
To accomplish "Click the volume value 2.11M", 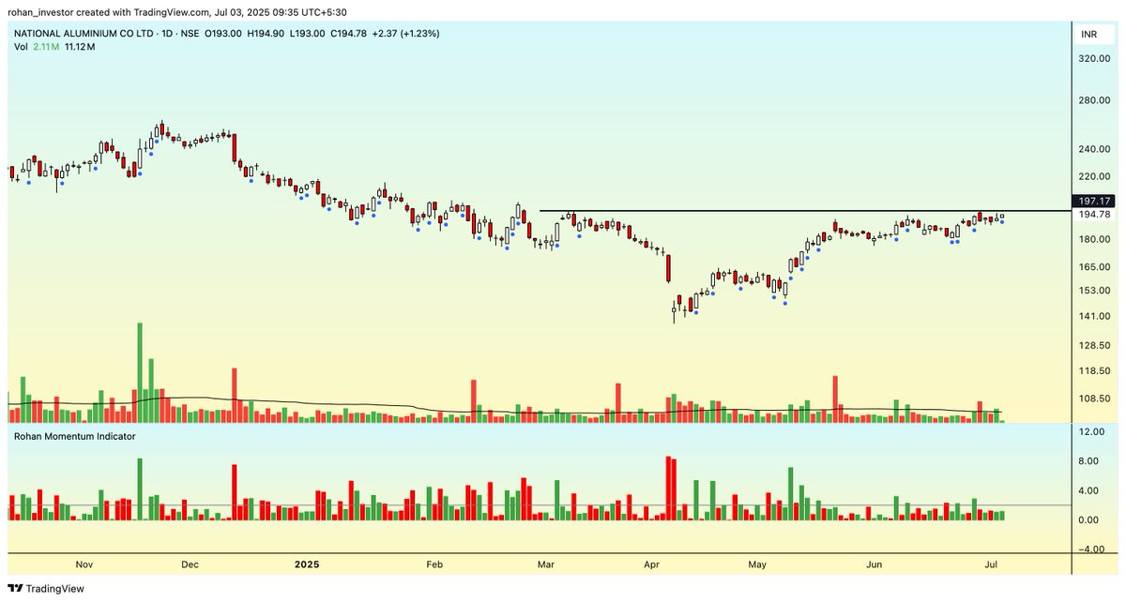I will tap(44, 47).
